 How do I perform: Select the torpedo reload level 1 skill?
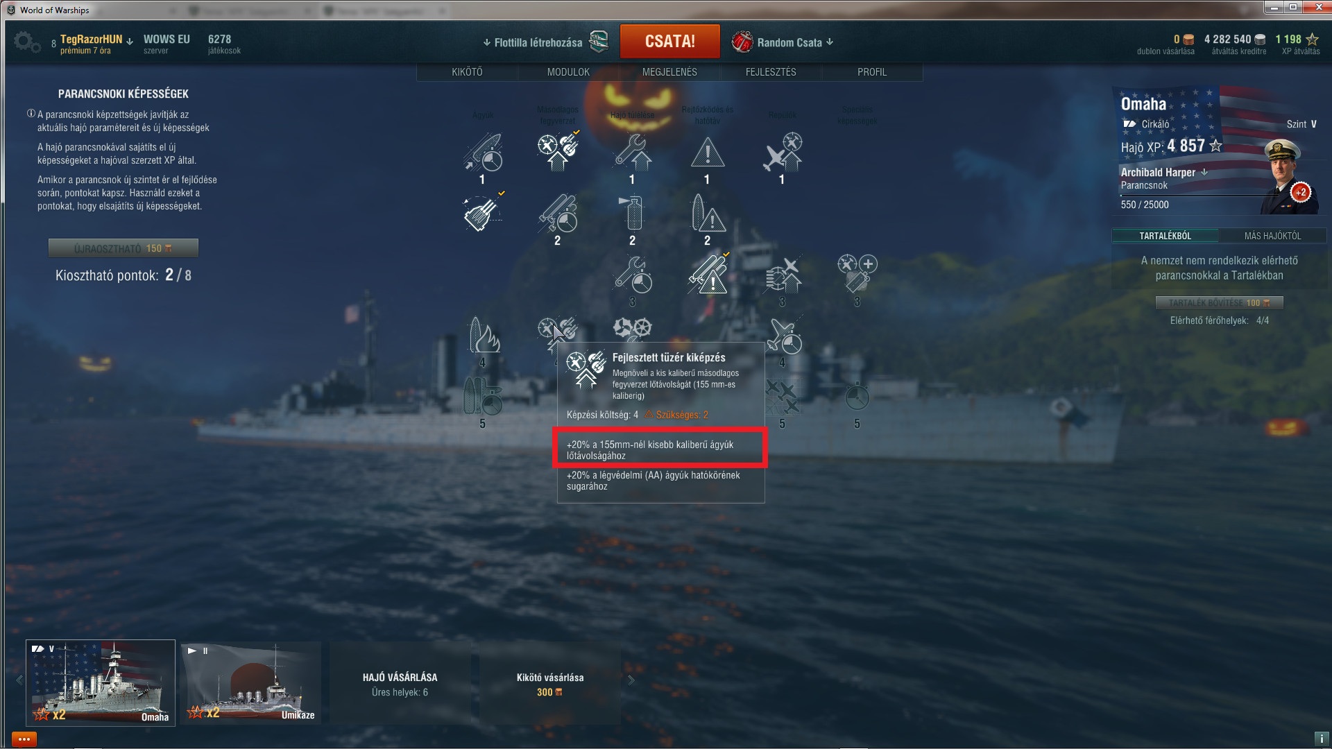[482, 152]
